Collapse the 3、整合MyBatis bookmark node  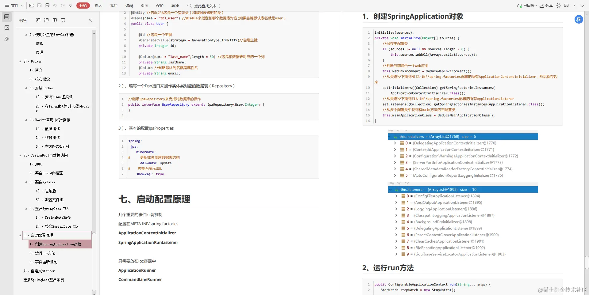click(x=26, y=182)
